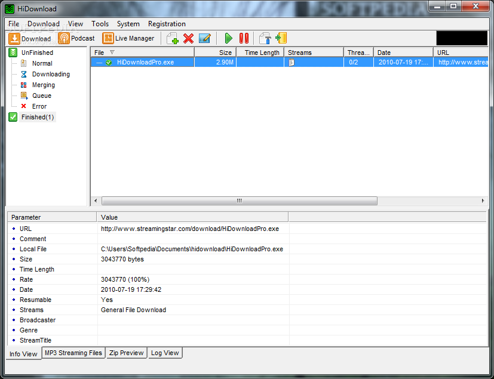This screenshot has width=494, height=379.
Task: Switch to the Log View tab
Action: [x=165, y=353]
